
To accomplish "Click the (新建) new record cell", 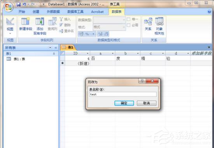I will (x=77, y=63).
